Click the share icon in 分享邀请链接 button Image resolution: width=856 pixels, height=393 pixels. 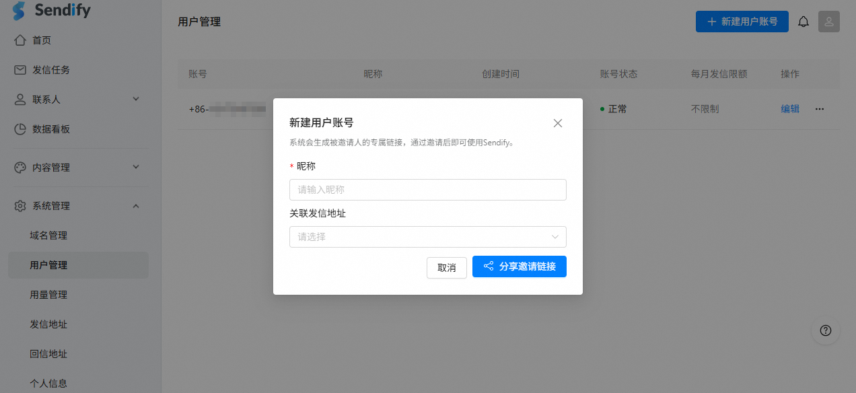click(x=489, y=266)
